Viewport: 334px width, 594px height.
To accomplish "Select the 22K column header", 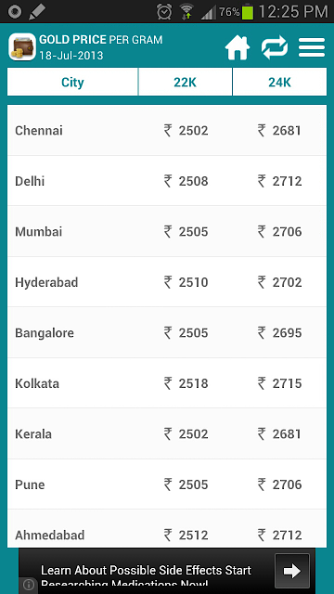I will point(186,83).
